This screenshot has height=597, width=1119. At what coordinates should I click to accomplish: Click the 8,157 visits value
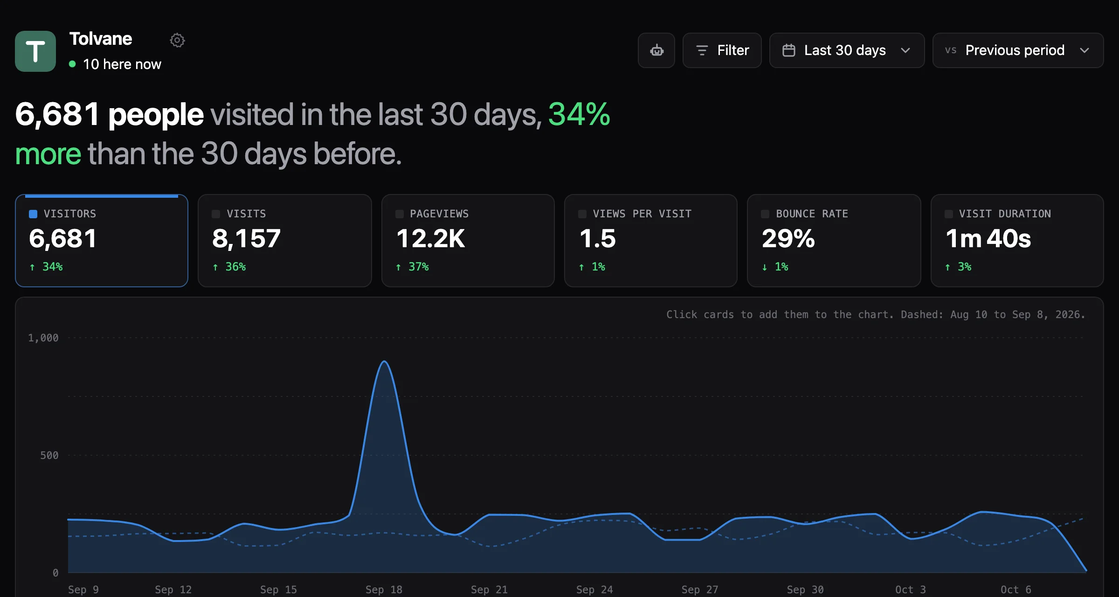point(247,239)
